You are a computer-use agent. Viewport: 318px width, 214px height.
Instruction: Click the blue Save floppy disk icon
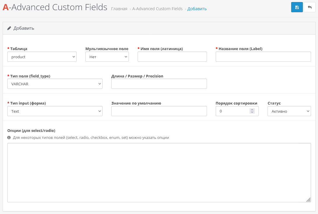coord(297,7)
